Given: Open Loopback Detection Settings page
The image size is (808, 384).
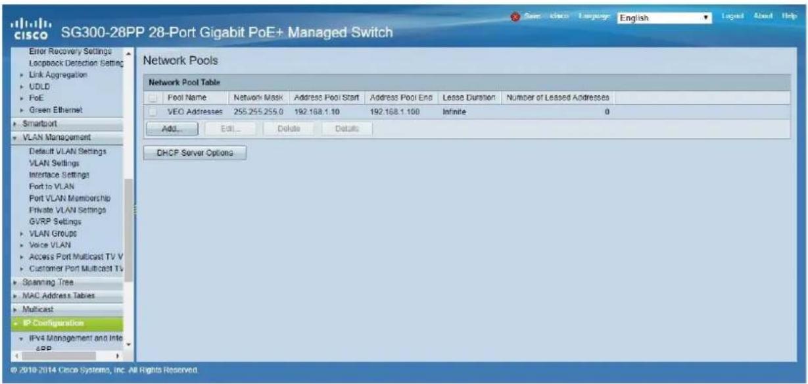Looking at the screenshot, I should [76, 62].
